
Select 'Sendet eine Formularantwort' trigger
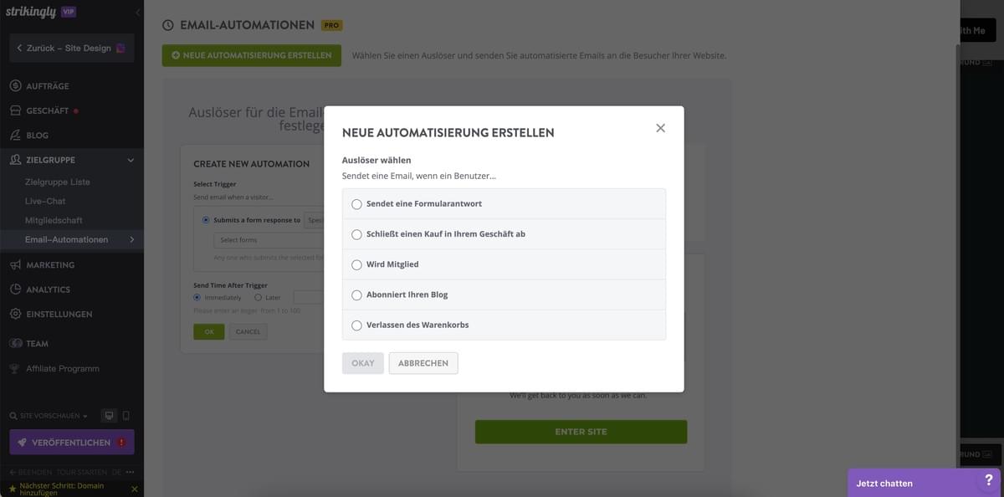pyautogui.click(x=356, y=203)
